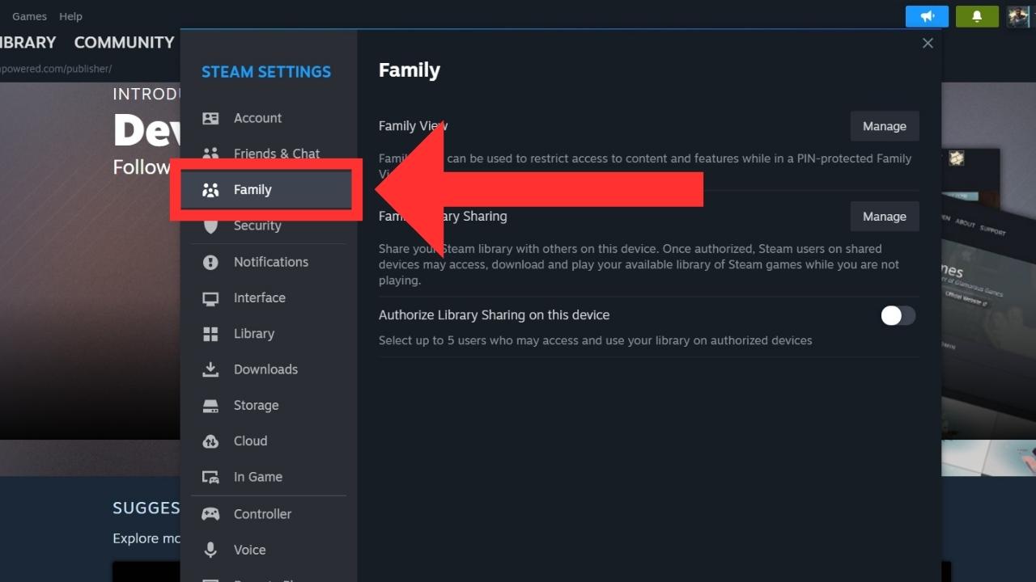The height and width of the screenshot is (582, 1036).
Task: Open Controller settings using the gamepad icon
Action: 210,513
